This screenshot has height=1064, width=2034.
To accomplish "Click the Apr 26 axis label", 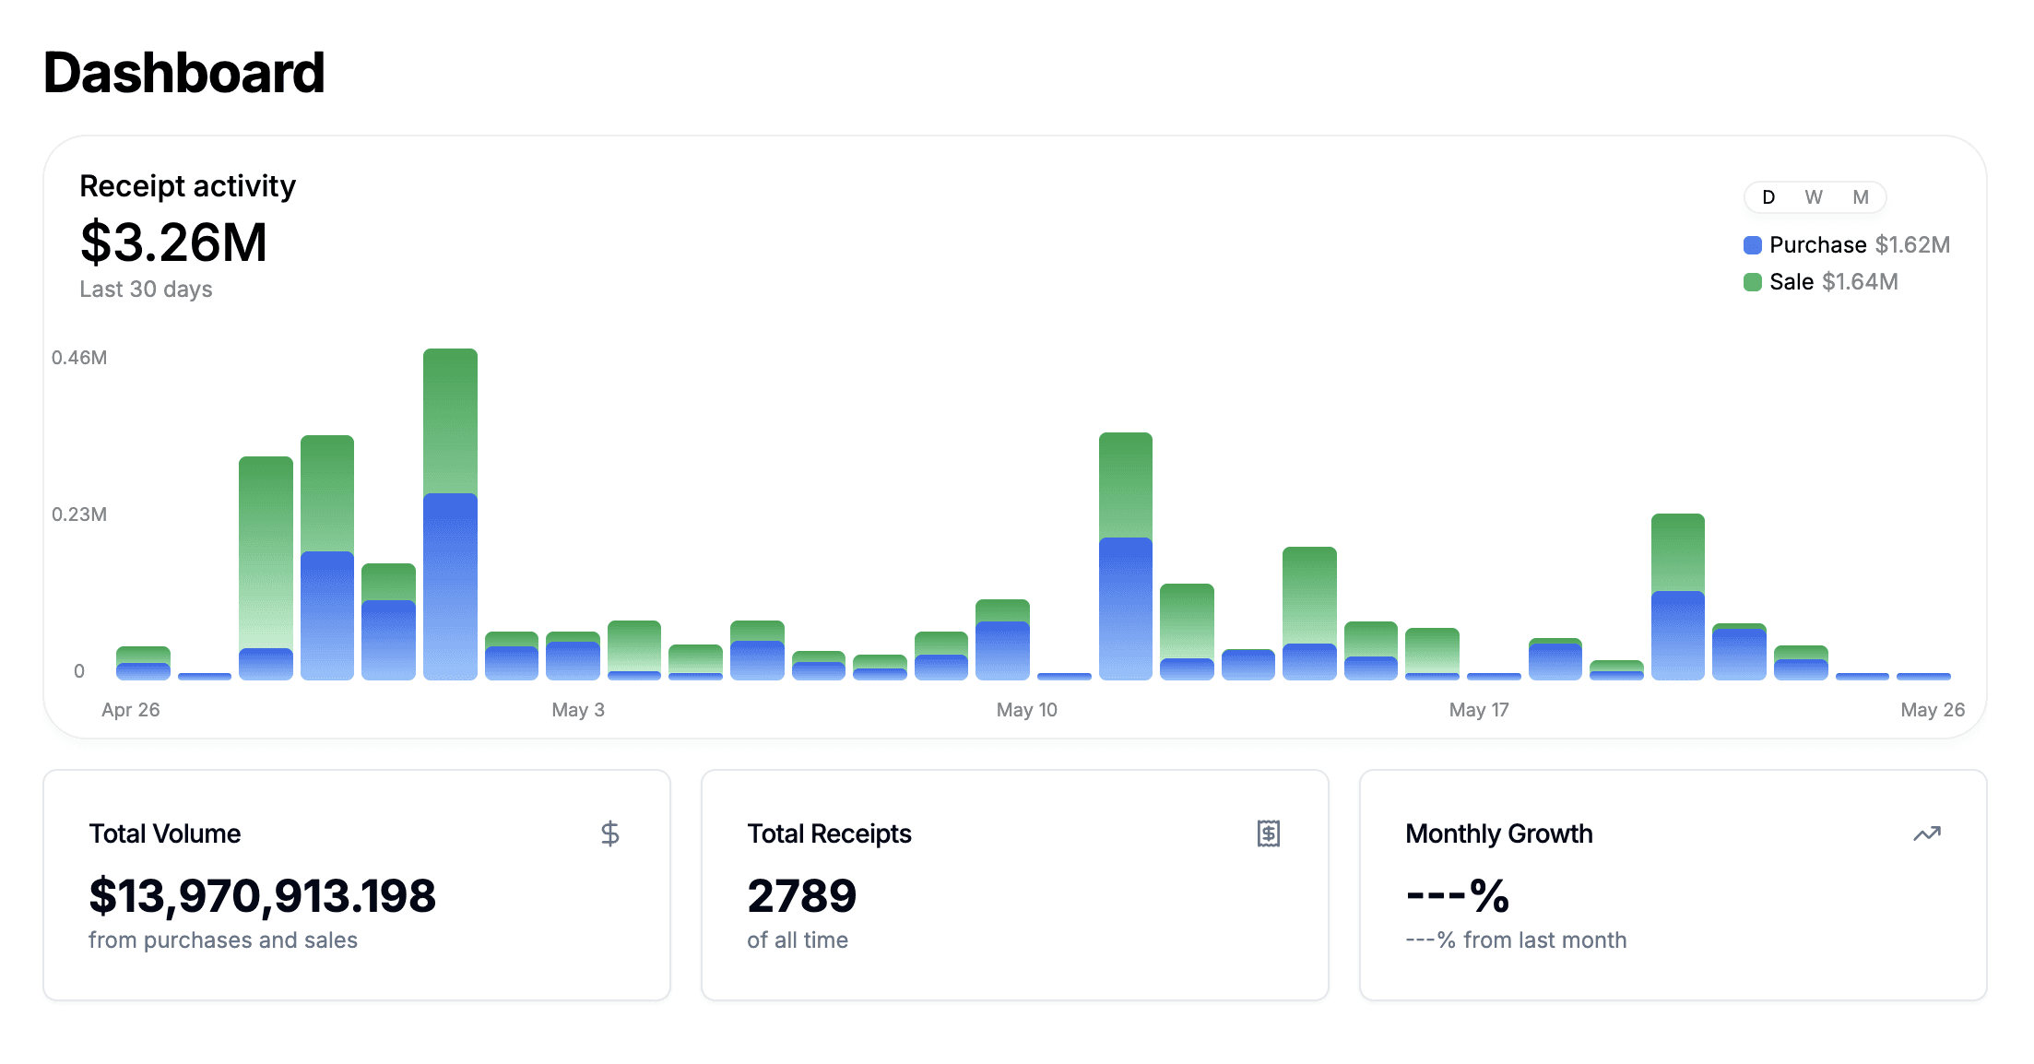I will coord(130,710).
